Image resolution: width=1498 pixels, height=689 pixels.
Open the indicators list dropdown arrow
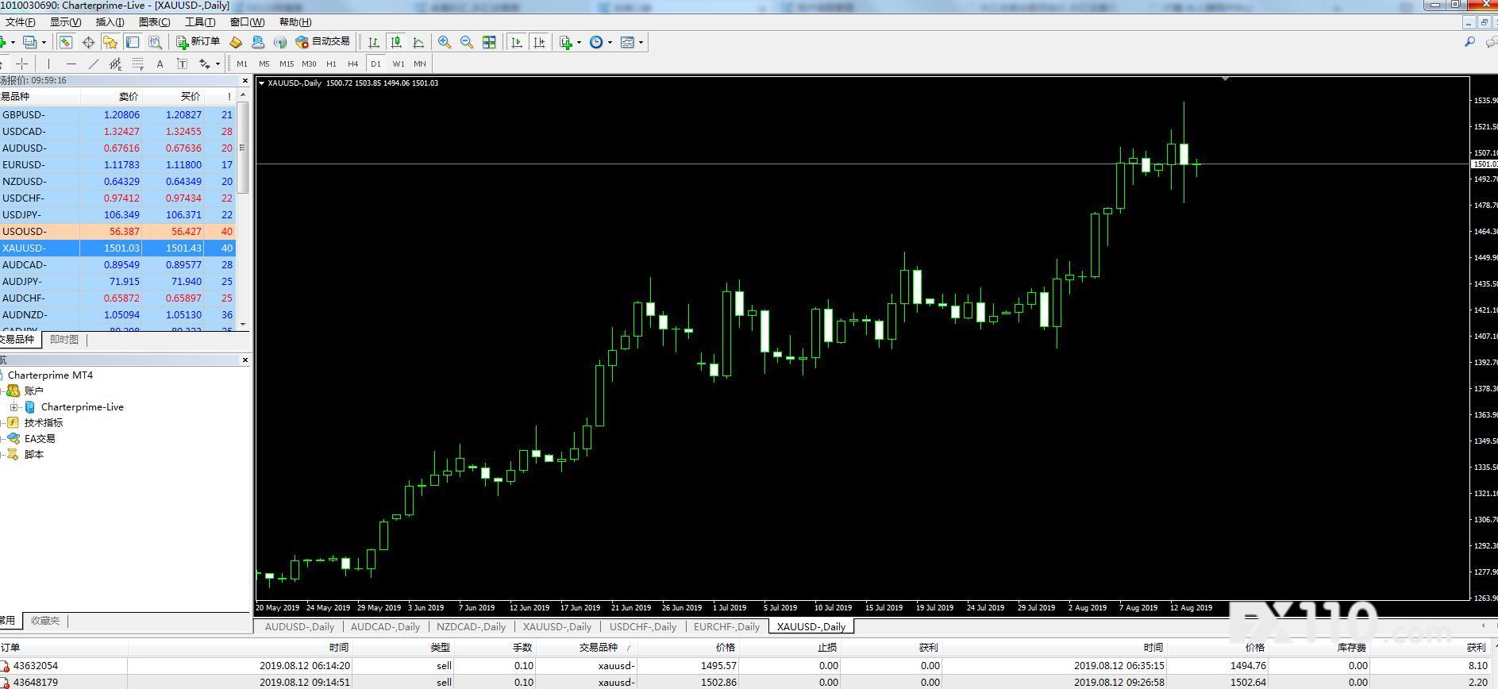click(x=580, y=42)
